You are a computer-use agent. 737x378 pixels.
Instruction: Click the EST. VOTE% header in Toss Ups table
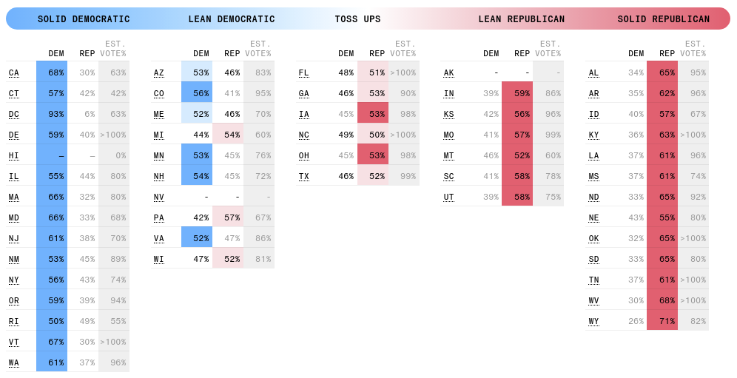tap(404, 49)
